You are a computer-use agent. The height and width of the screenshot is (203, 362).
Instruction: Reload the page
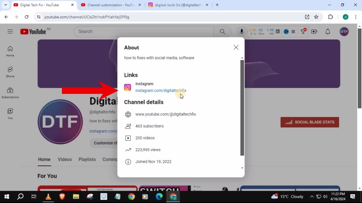[x=27, y=17]
